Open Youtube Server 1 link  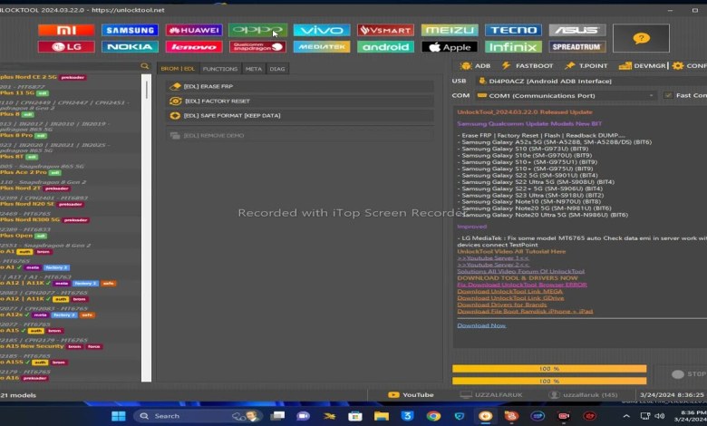point(493,258)
